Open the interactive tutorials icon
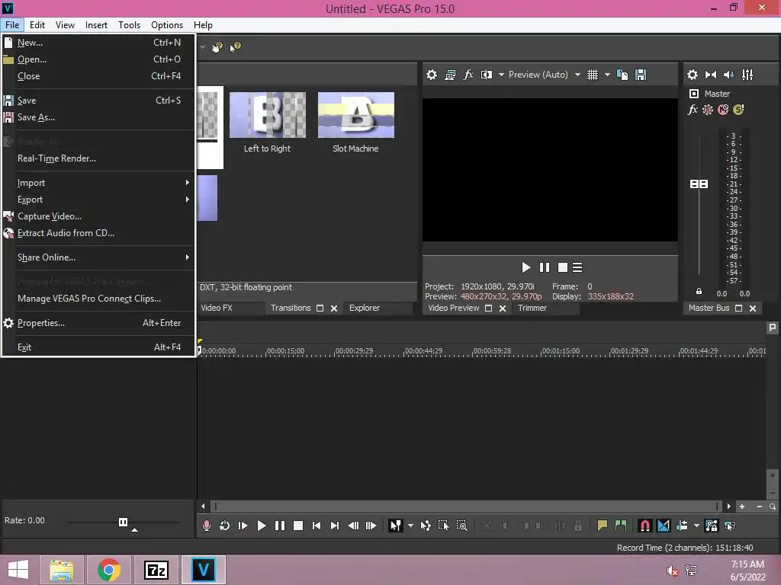This screenshot has width=781, height=585. [x=217, y=47]
